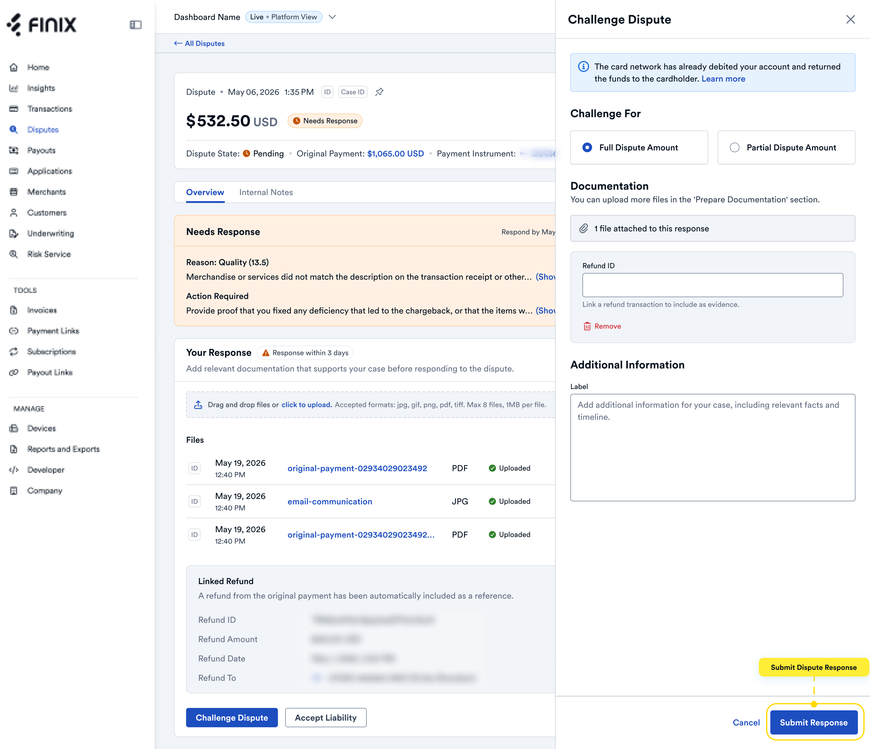
Task: Select the Overview tab
Action: click(205, 192)
